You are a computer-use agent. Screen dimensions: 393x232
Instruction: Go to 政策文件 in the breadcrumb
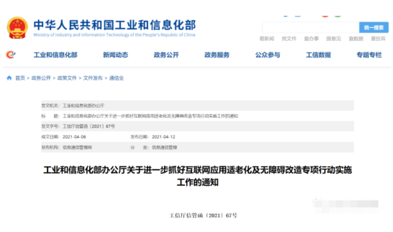67,78
